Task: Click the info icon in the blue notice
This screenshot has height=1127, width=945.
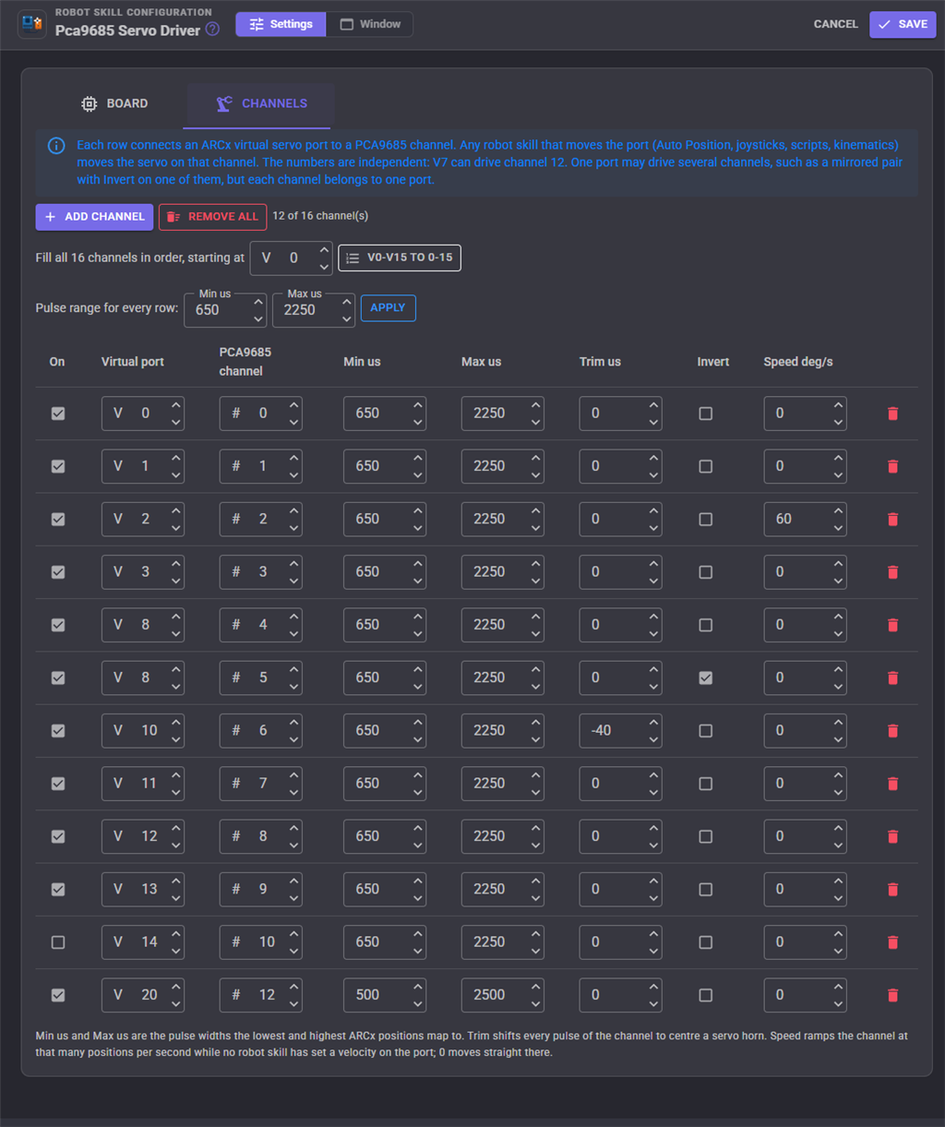Action: 56,146
